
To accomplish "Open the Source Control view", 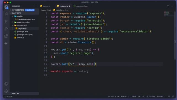I will 6,21.
